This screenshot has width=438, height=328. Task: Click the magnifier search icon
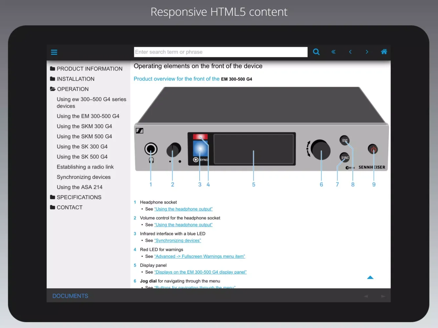pyautogui.click(x=316, y=52)
